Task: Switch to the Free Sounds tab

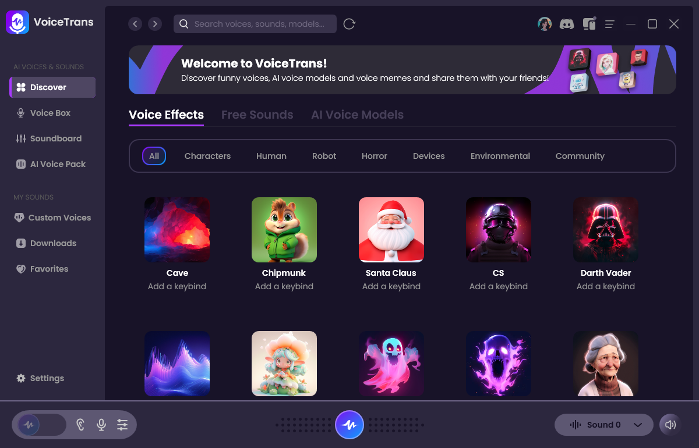Action: (x=257, y=115)
